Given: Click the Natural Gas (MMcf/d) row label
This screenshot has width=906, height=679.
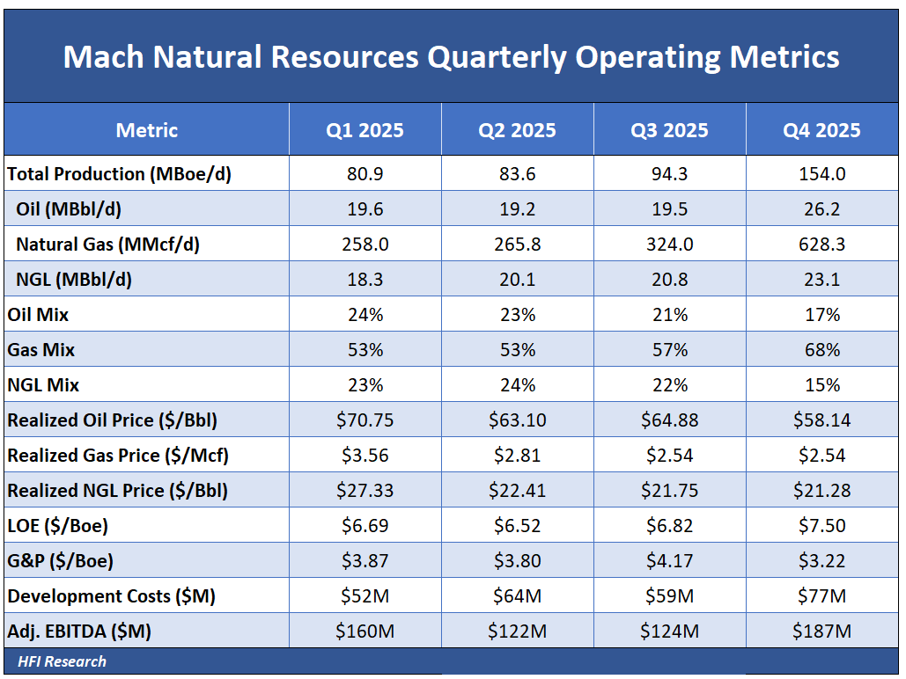Looking at the screenshot, I should 107,245.
